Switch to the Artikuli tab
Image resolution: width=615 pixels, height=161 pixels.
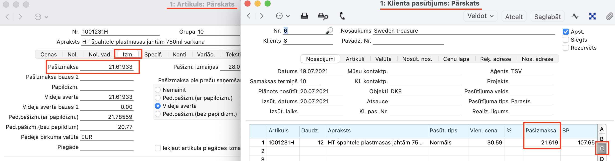point(355,59)
